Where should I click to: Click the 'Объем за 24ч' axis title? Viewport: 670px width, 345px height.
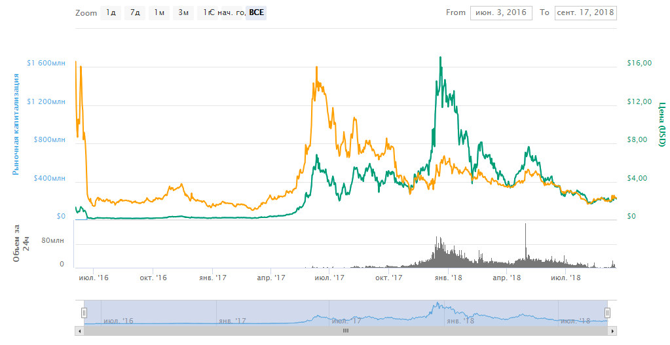click(x=20, y=243)
